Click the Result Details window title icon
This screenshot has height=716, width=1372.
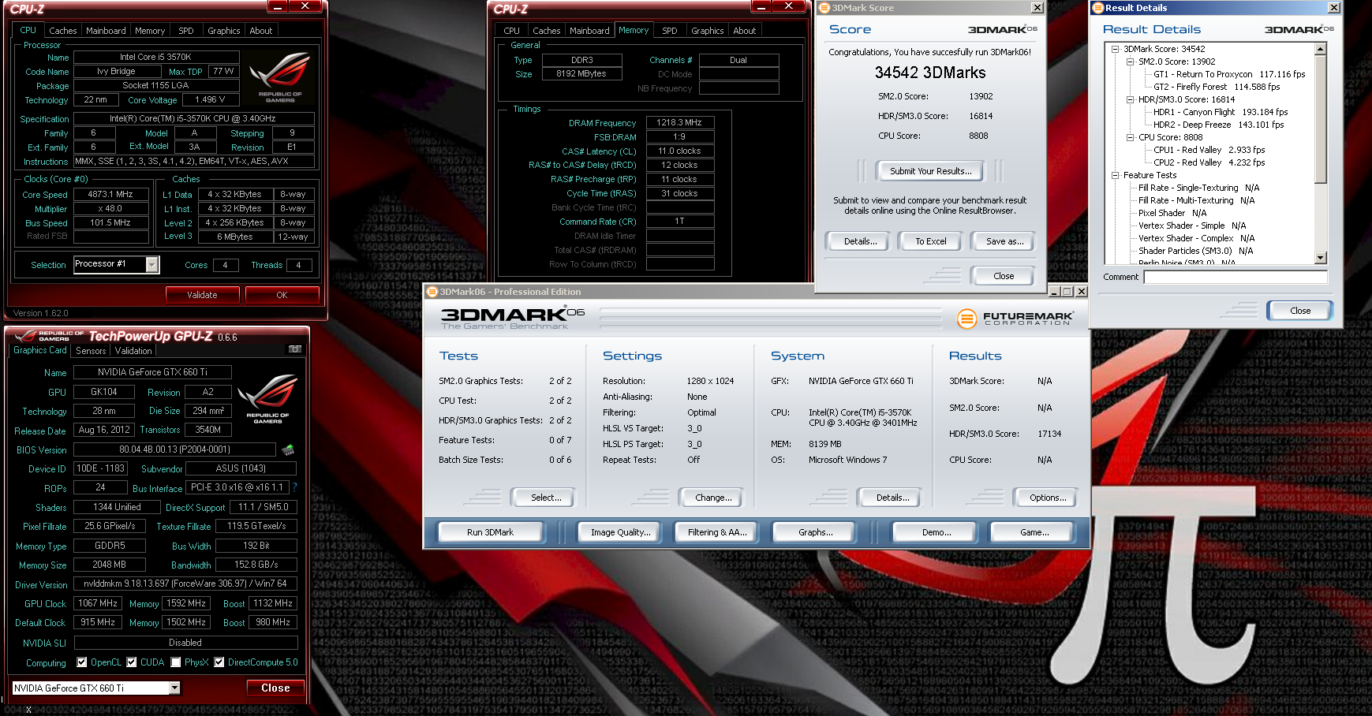click(x=1097, y=8)
